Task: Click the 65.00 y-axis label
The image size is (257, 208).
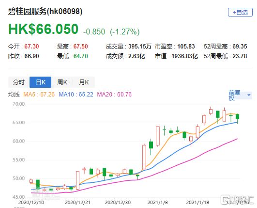Action: coord(19,123)
